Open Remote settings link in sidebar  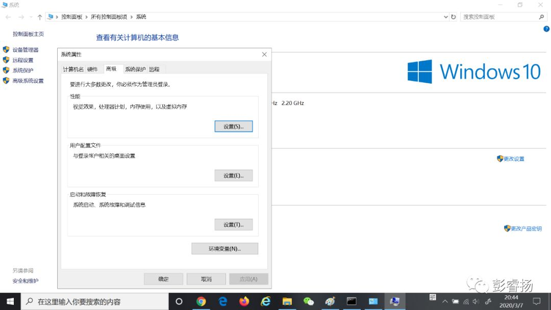click(23, 60)
